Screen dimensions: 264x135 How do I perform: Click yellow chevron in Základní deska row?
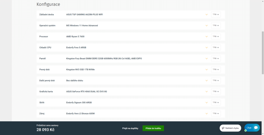[x=207, y=15]
